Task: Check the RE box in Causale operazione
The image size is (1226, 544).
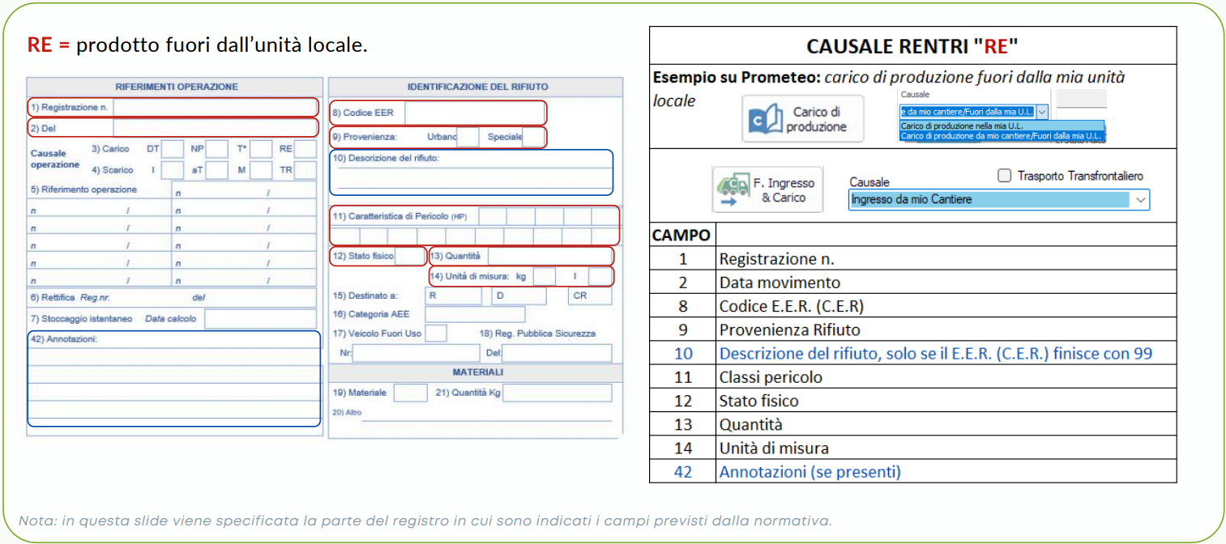Action: [305, 149]
